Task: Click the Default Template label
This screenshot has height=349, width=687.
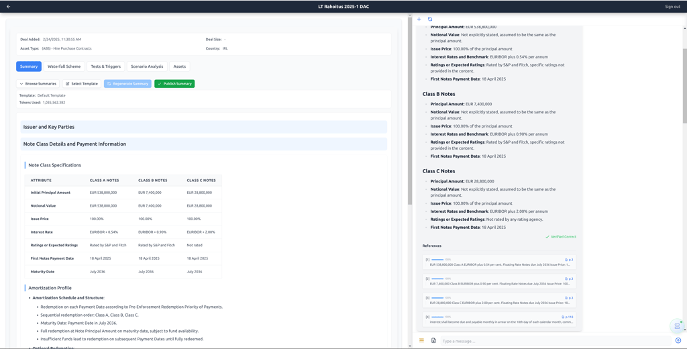Action: pyautogui.click(x=51, y=95)
